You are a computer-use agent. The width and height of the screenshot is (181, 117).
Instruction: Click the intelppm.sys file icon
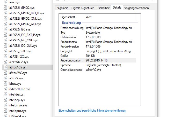(x=5, y=111)
